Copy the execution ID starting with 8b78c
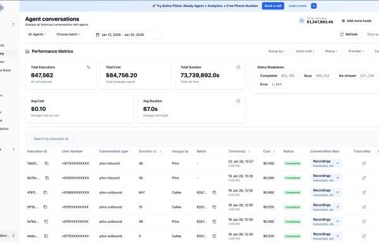The height and width of the screenshot is (243, 379). [x=47, y=178]
